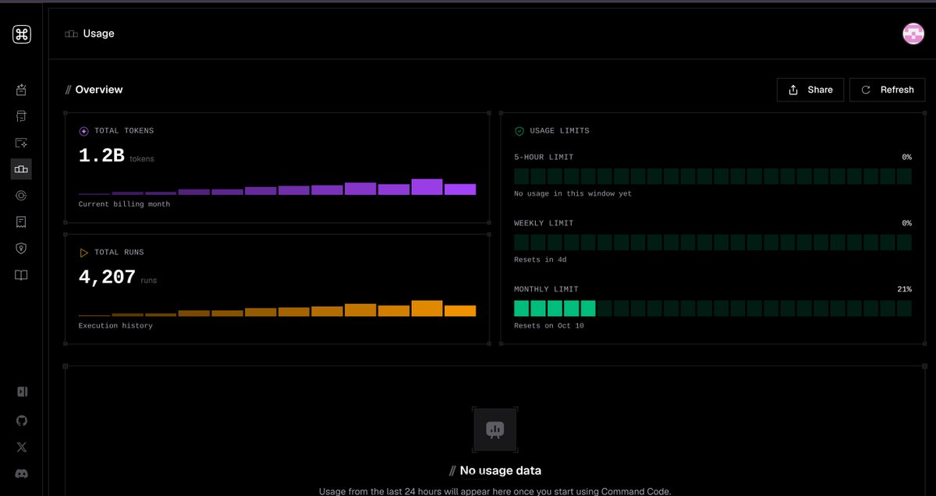Click the 'No usage data' heading

coord(501,471)
